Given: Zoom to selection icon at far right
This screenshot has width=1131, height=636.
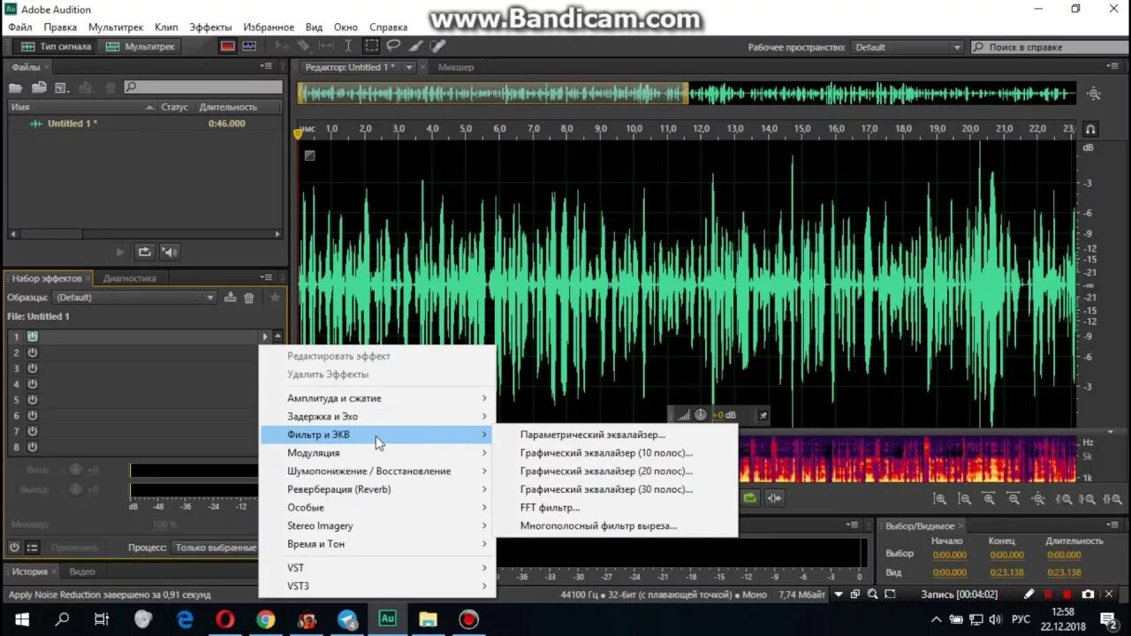Looking at the screenshot, I should click(1112, 499).
